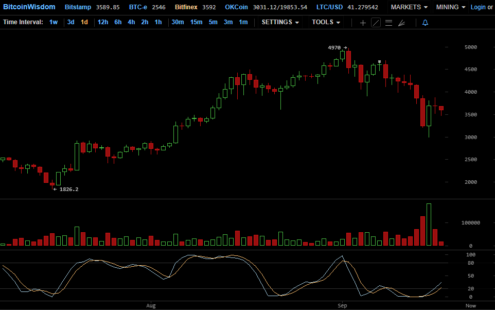Pick the fan lines drawing tool
This screenshot has width=495, height=310.
coord(402,23)
